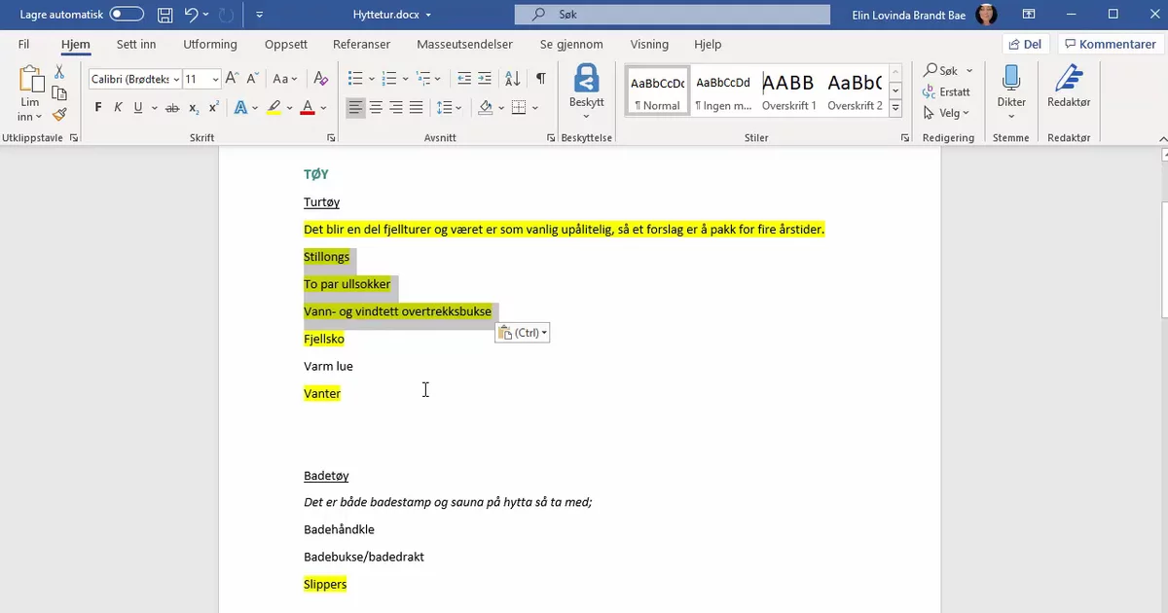Toggle italic (K) formatting
This screenshot has width=1168, height=613.
click(118, 108)
